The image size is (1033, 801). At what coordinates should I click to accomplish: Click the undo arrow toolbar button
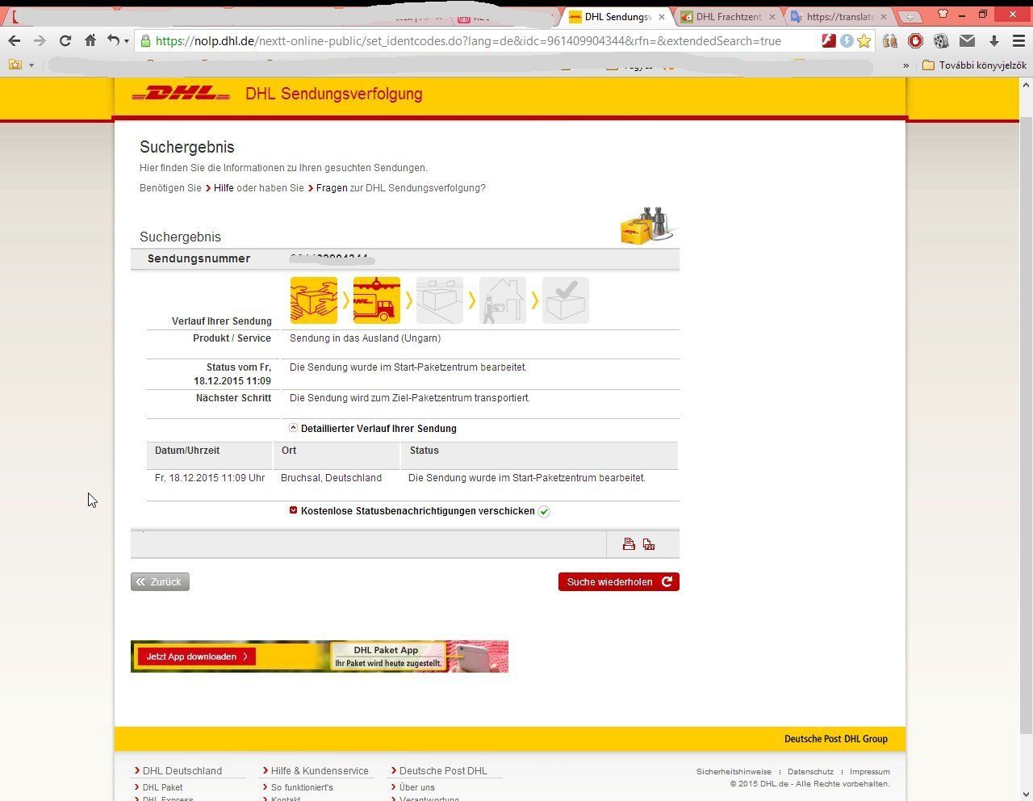pyautogui.click(x=113, y=40)
